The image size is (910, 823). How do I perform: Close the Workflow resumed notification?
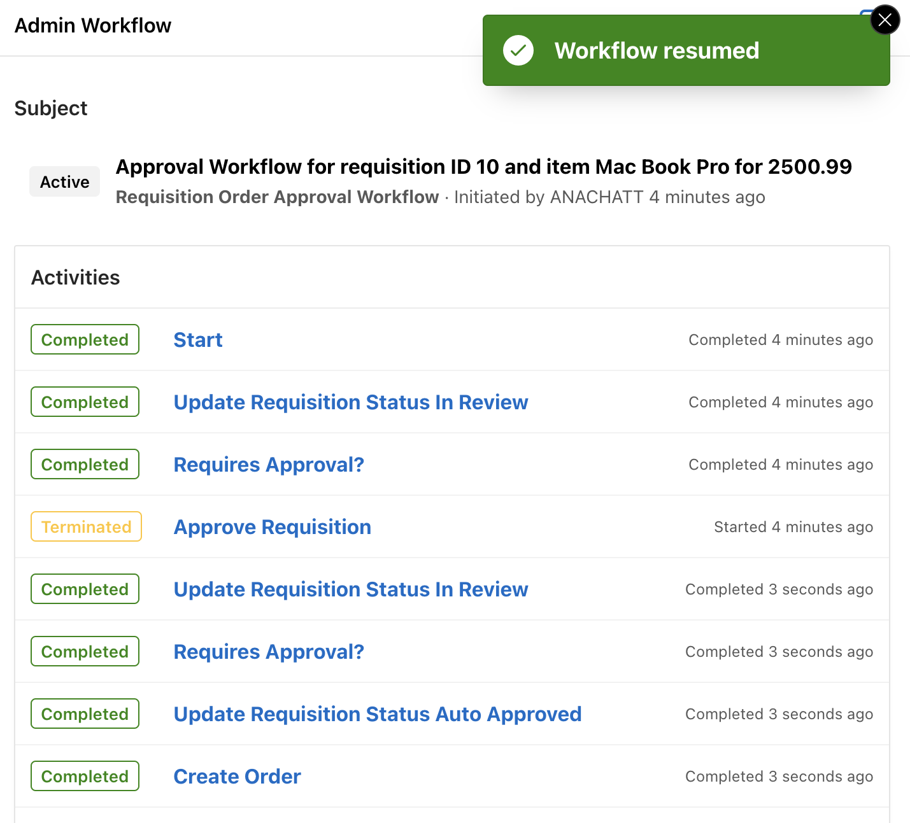click(x=885, y=20)
